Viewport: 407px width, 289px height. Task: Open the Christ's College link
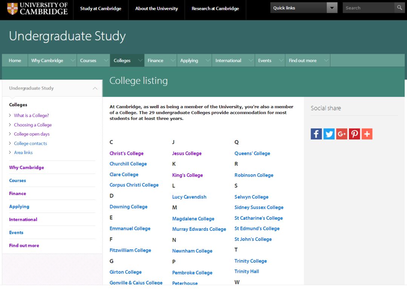point(126,153)
